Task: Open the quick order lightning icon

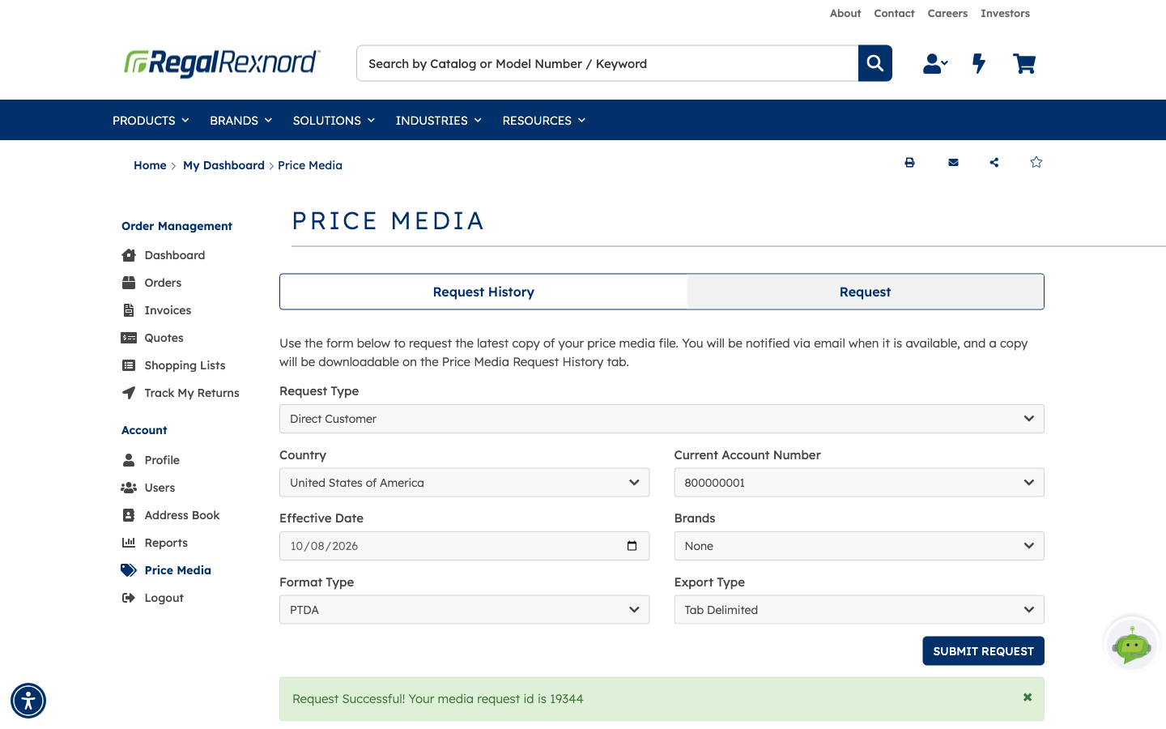Action: pos(979,63)
